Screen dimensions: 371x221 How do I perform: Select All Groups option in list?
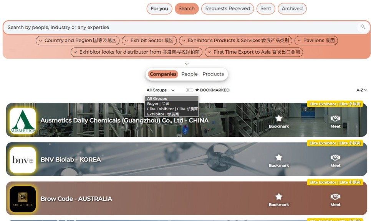[171, 98]
